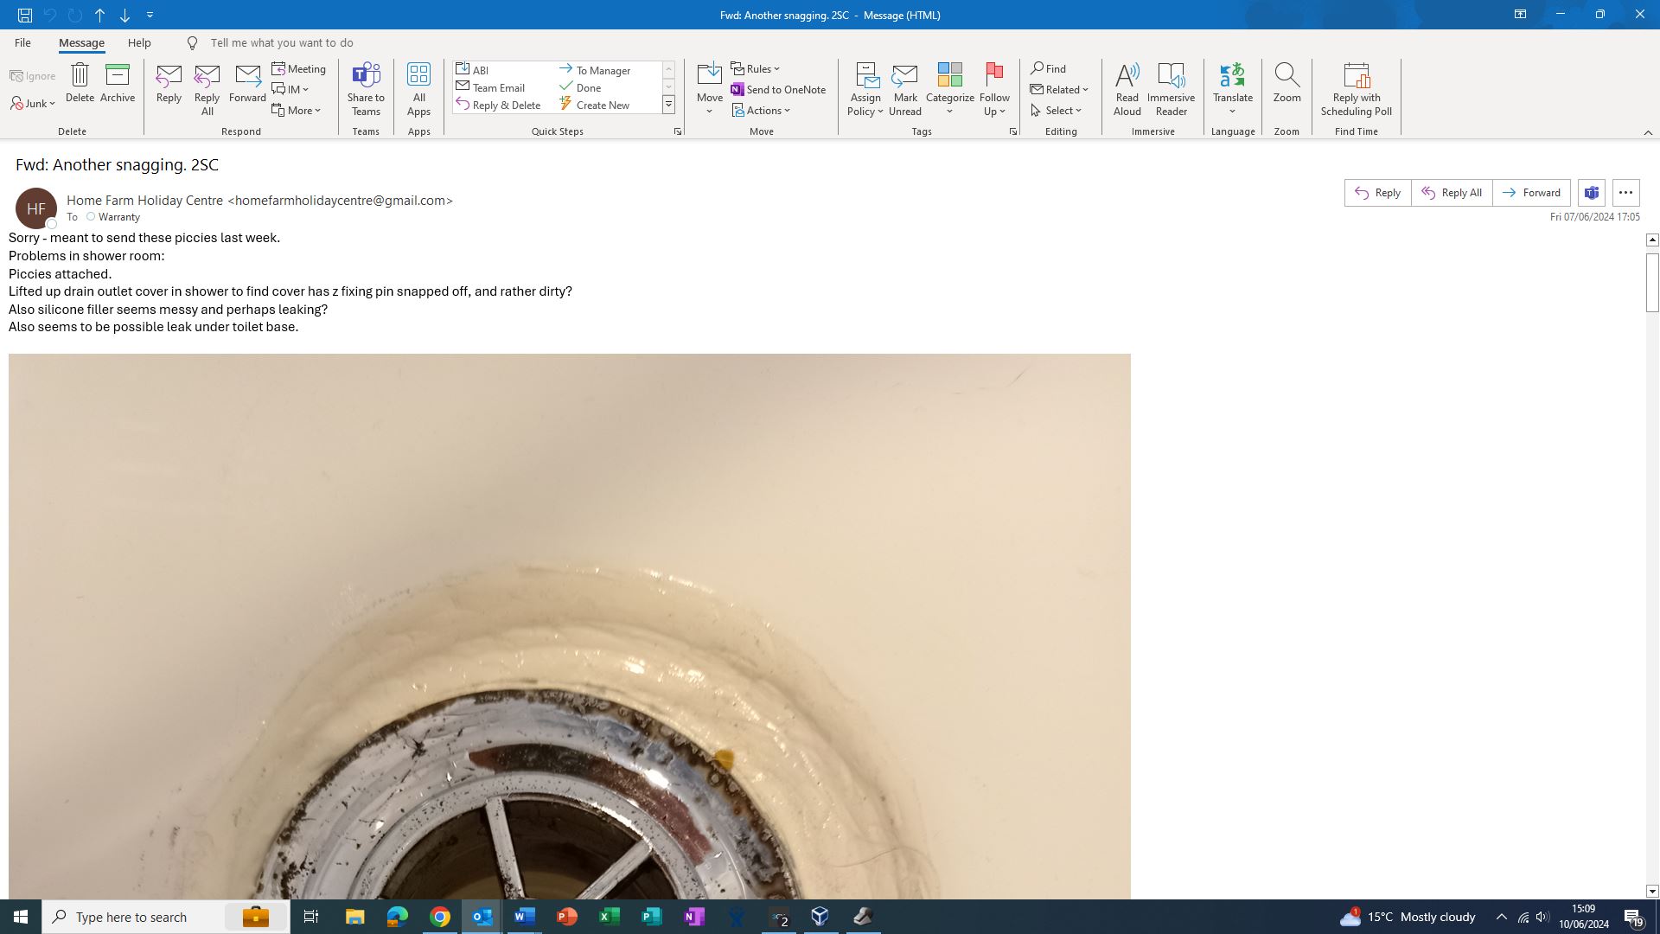Screen dimensions: 1660x934
Task: Click the message vertical scrollbar thumb
Action: pos(1651,281)
